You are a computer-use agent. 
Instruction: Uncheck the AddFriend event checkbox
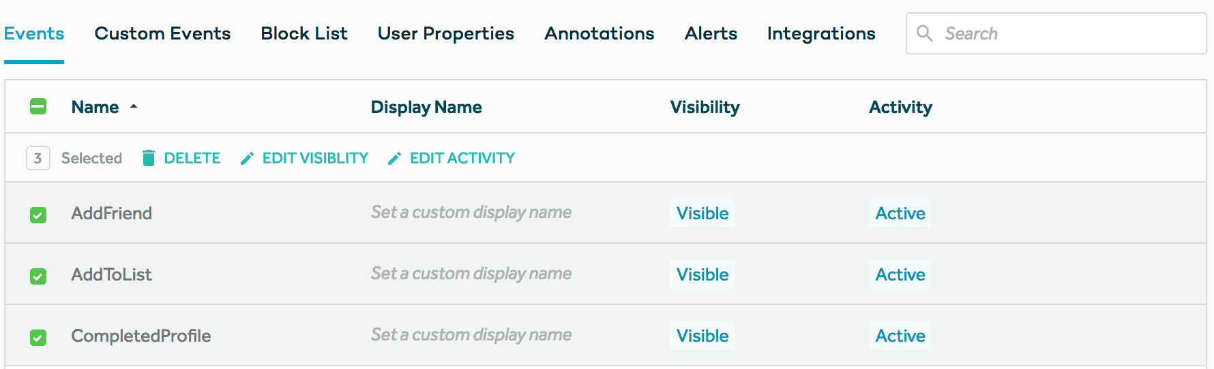coord(38,215)
